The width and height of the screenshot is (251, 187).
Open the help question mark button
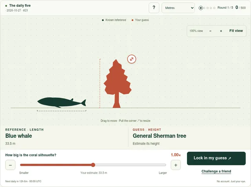154,8
